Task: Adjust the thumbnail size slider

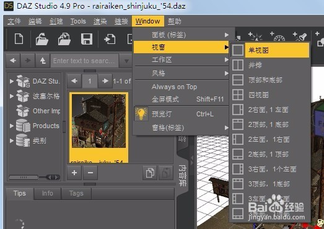Action: click(53, 177)
